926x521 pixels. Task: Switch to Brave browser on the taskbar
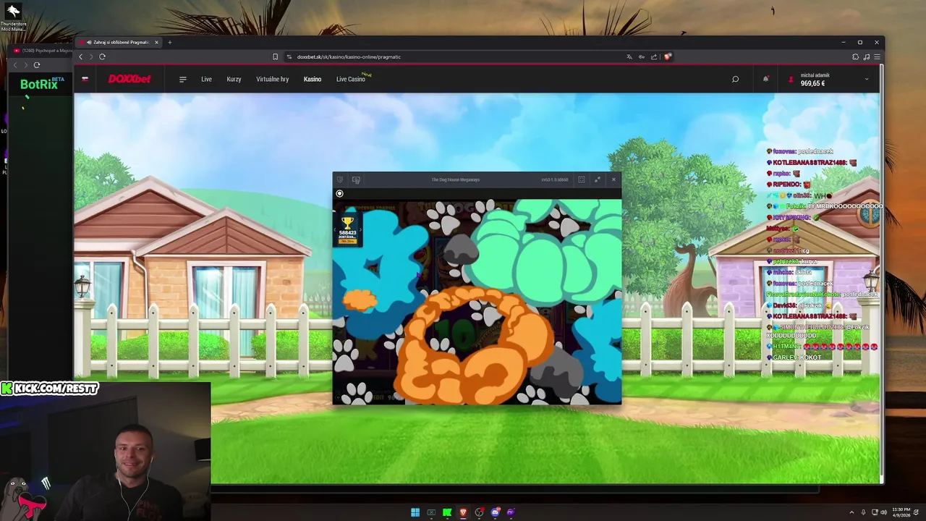coord(463,512)
